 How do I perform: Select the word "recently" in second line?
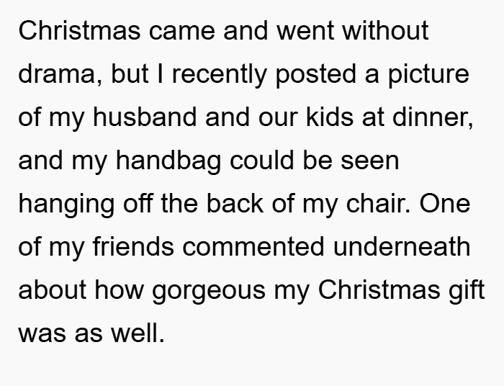[219, 75]
